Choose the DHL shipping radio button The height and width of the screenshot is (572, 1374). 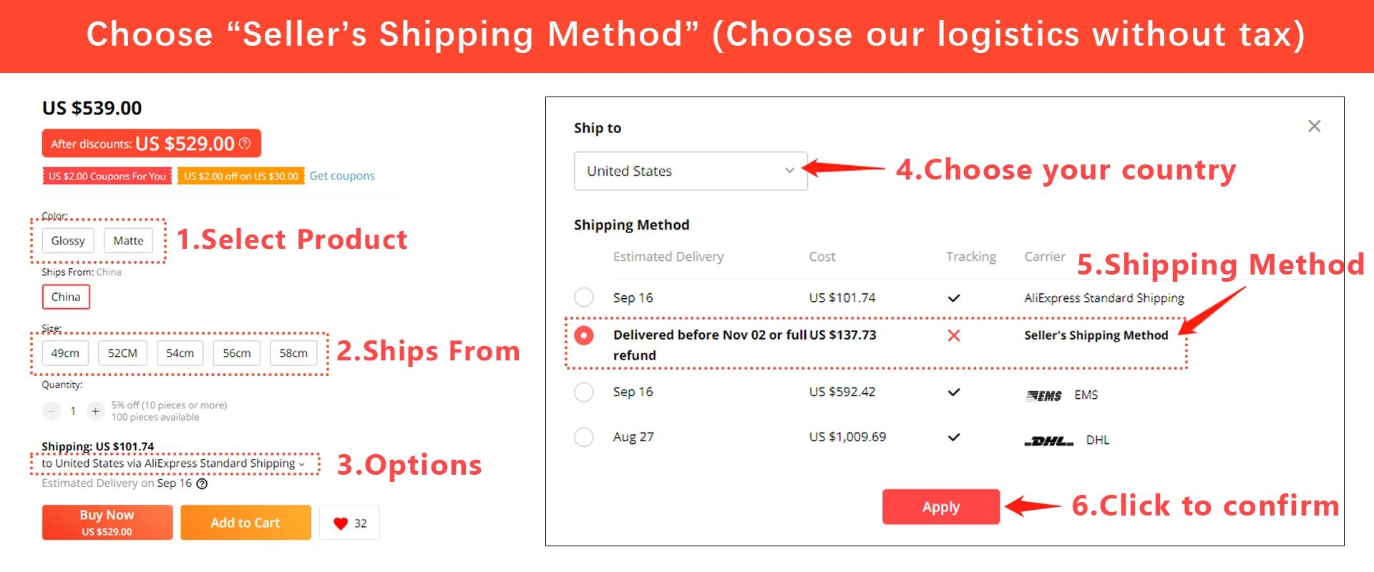[584, 437]
